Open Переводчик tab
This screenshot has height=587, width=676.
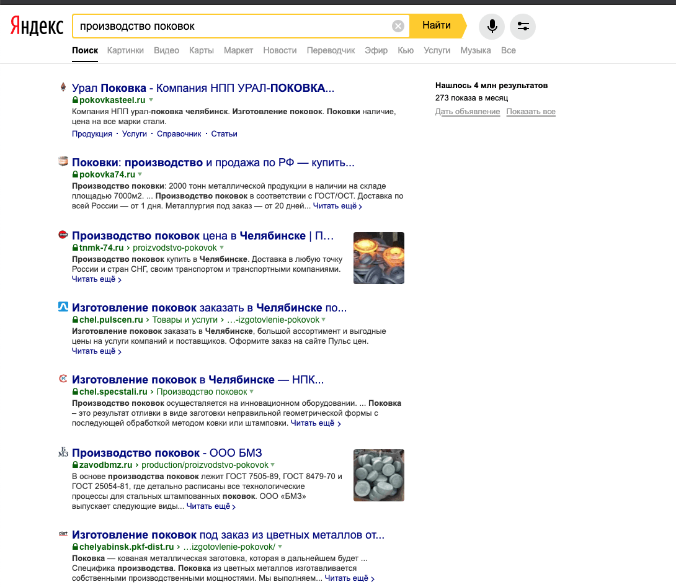tap(331, 50)
